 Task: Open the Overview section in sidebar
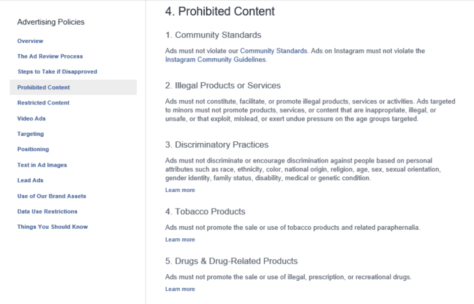click(30, 41)
